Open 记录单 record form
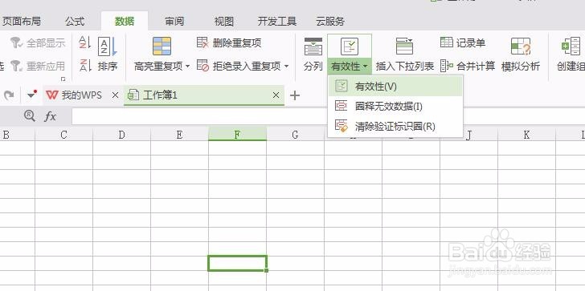 [463, 42]
